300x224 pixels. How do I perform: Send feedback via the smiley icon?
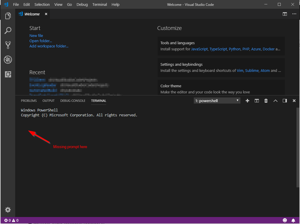(x=285, y=220)
